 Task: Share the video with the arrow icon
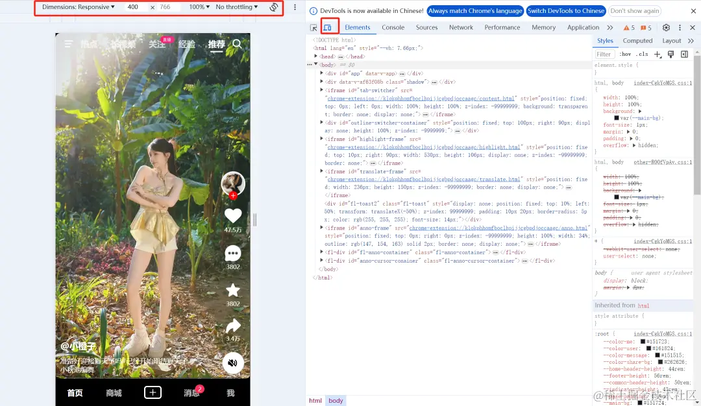coord(233,326)
